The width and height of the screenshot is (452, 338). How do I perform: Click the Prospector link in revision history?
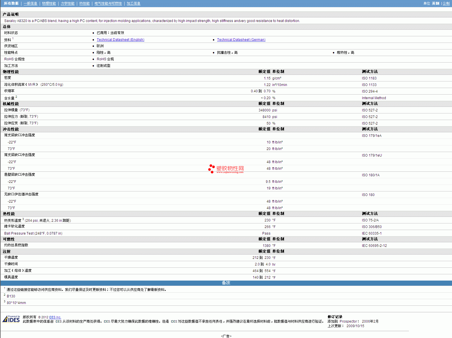click(x=348, y=321)
